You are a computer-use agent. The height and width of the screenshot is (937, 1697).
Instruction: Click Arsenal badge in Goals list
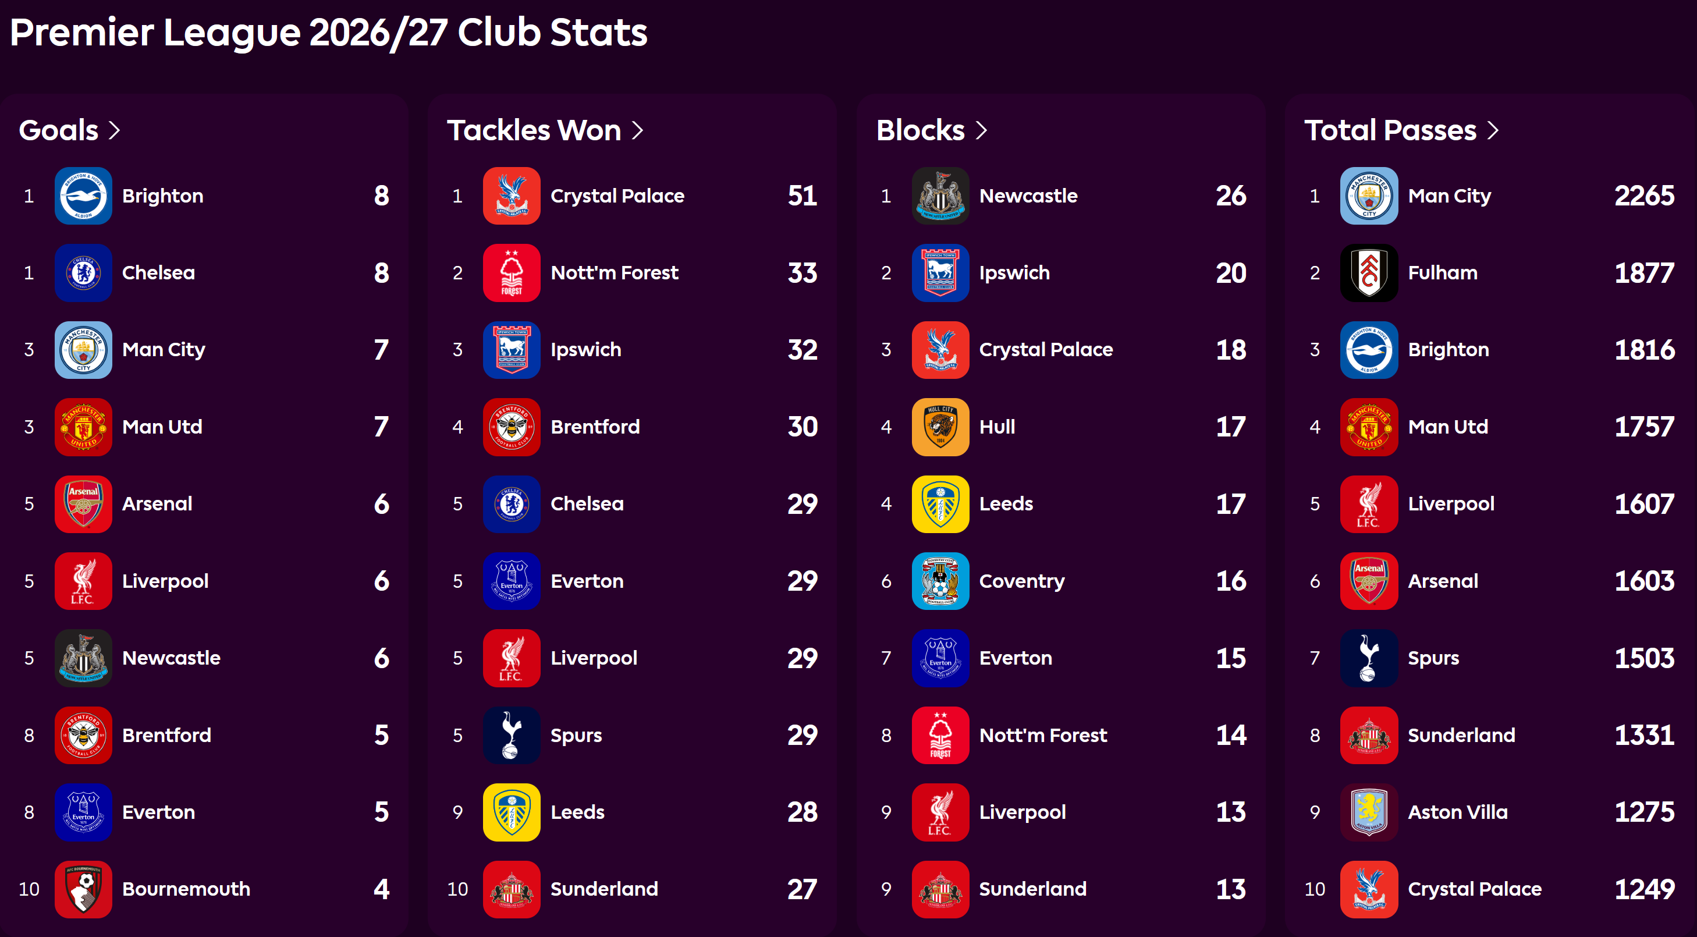(x=83, y=504)
